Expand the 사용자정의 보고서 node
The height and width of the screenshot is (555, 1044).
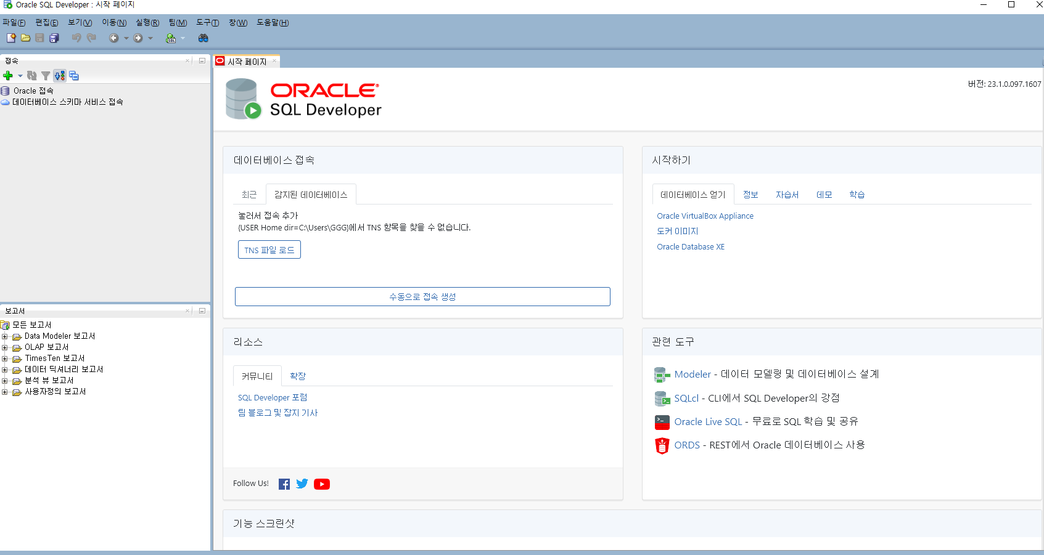coord(5,392)
